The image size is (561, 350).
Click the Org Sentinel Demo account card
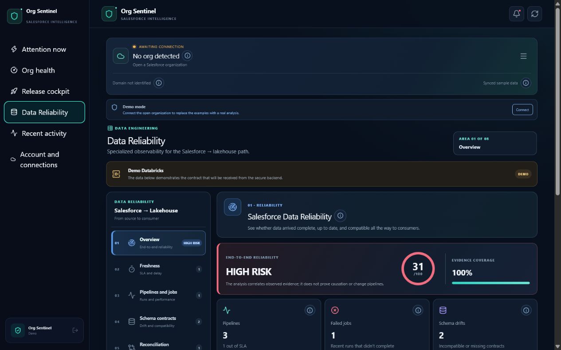(44, 330)
